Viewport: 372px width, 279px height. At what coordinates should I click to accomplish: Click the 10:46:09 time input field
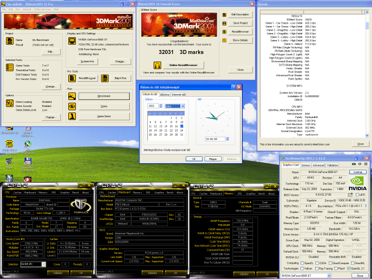pos(215,139)
